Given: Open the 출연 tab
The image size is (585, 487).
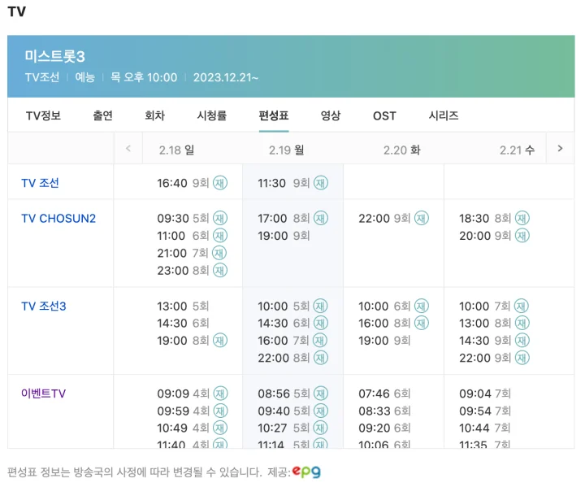Looking at the screenshot, I should click(102, 115).
